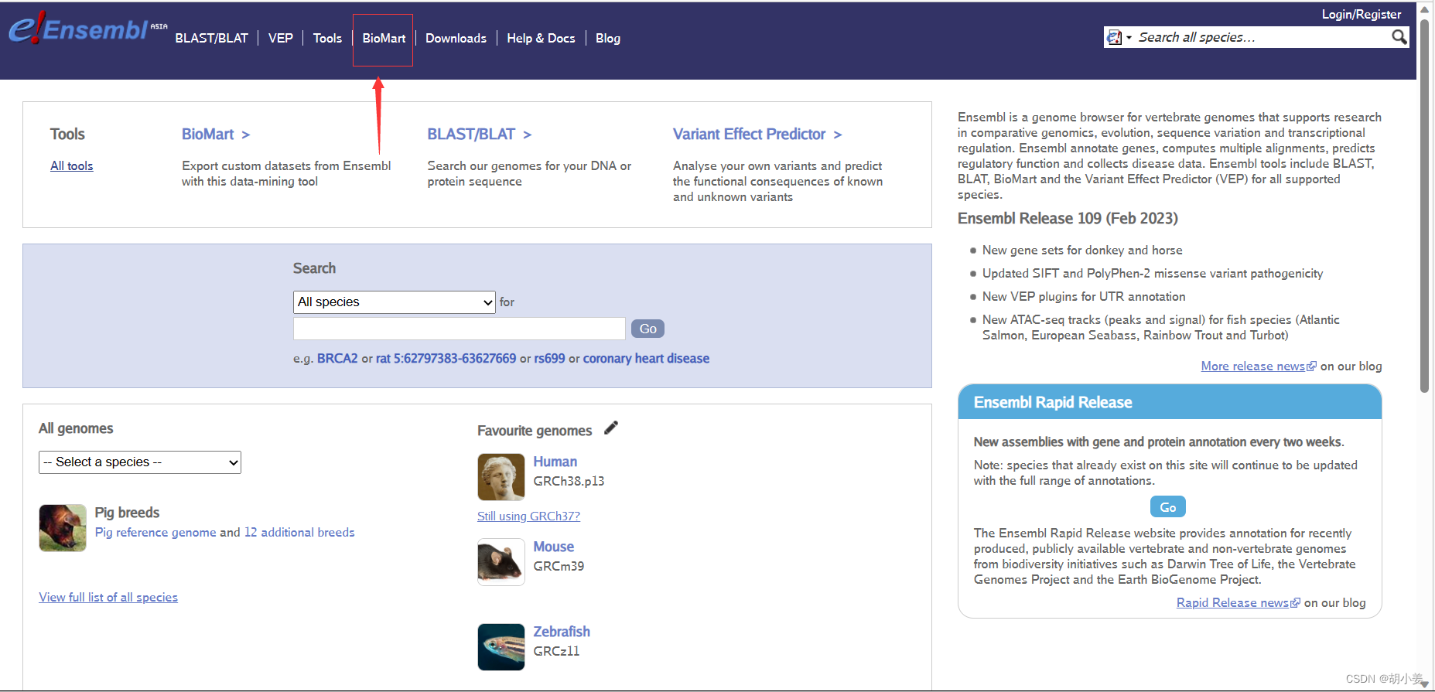Click the Zebrafish genome thumbnail
Image resolution: width=1435 pixels, height=692 pixels.
(501, 647)
